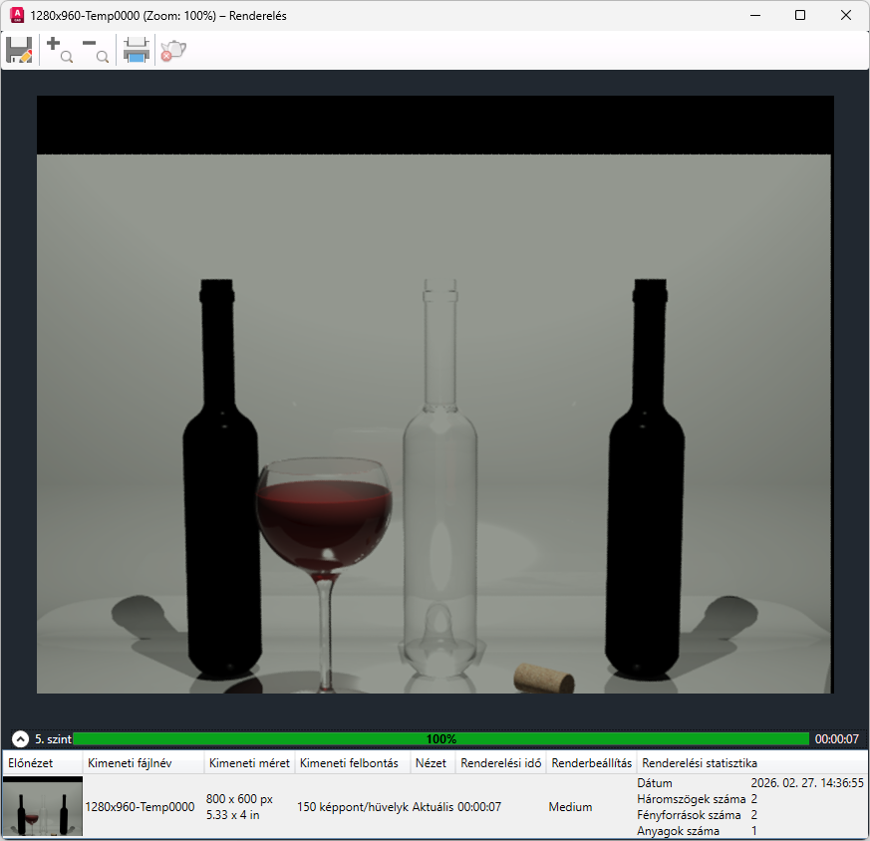Zoom in with the plus magnifier icon
870x841 pixels.
(59, 50)
